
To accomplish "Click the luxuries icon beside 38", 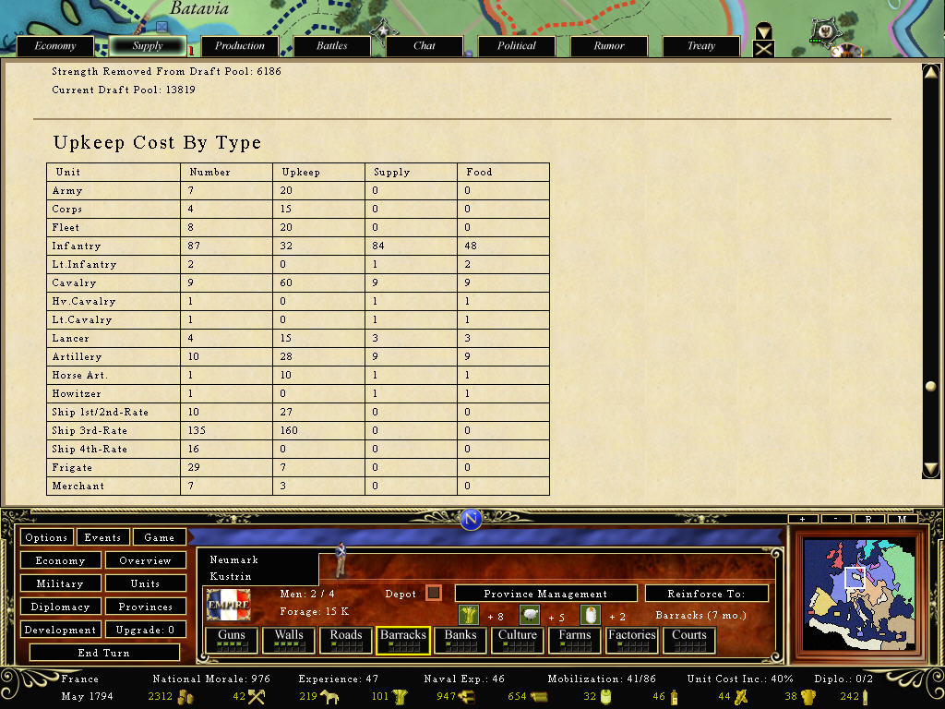I will pos(808,697).
